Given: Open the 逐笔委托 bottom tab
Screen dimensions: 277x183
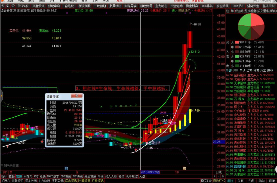Looking at the screenshot, I should pos(58,181).
